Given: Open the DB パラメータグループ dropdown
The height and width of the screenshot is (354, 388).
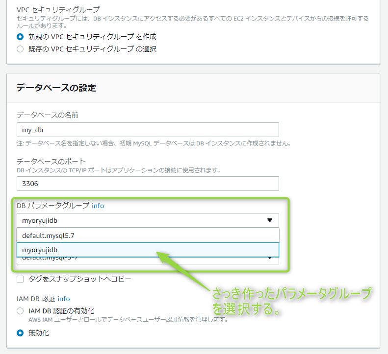Looking at the screenshot, I should click(148, 220).
